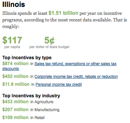Image resolution: width=130 pixels, height=123 pixels.
Task: Open Corporate income tax credit link
Action: tap(76, 77)
